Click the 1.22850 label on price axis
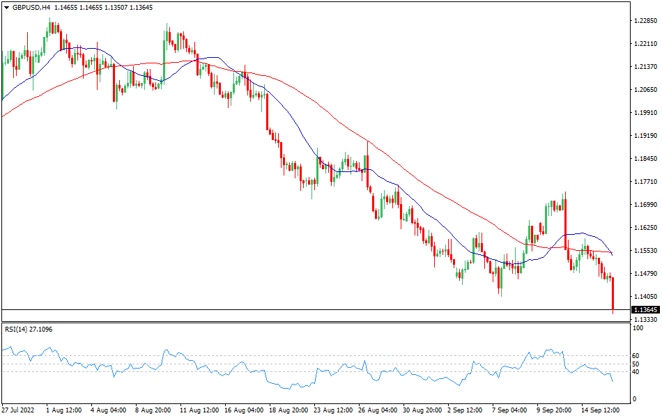The width and height of the screenshot is (662, 418). 646,21
